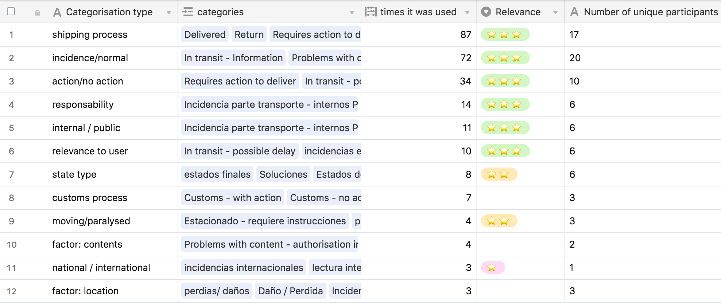The height and width of the screenshot is (303, 721).
Task: Select the usage count 87 cell
Action: click(419, 35)
